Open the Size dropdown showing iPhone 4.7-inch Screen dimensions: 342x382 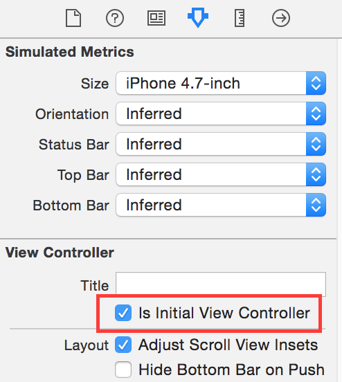[221, 83]
